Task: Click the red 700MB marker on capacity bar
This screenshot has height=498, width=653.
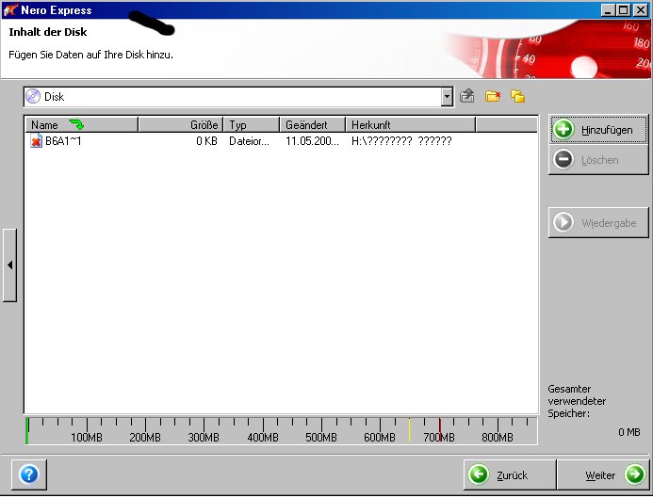Action: click(x=440, y=430)
